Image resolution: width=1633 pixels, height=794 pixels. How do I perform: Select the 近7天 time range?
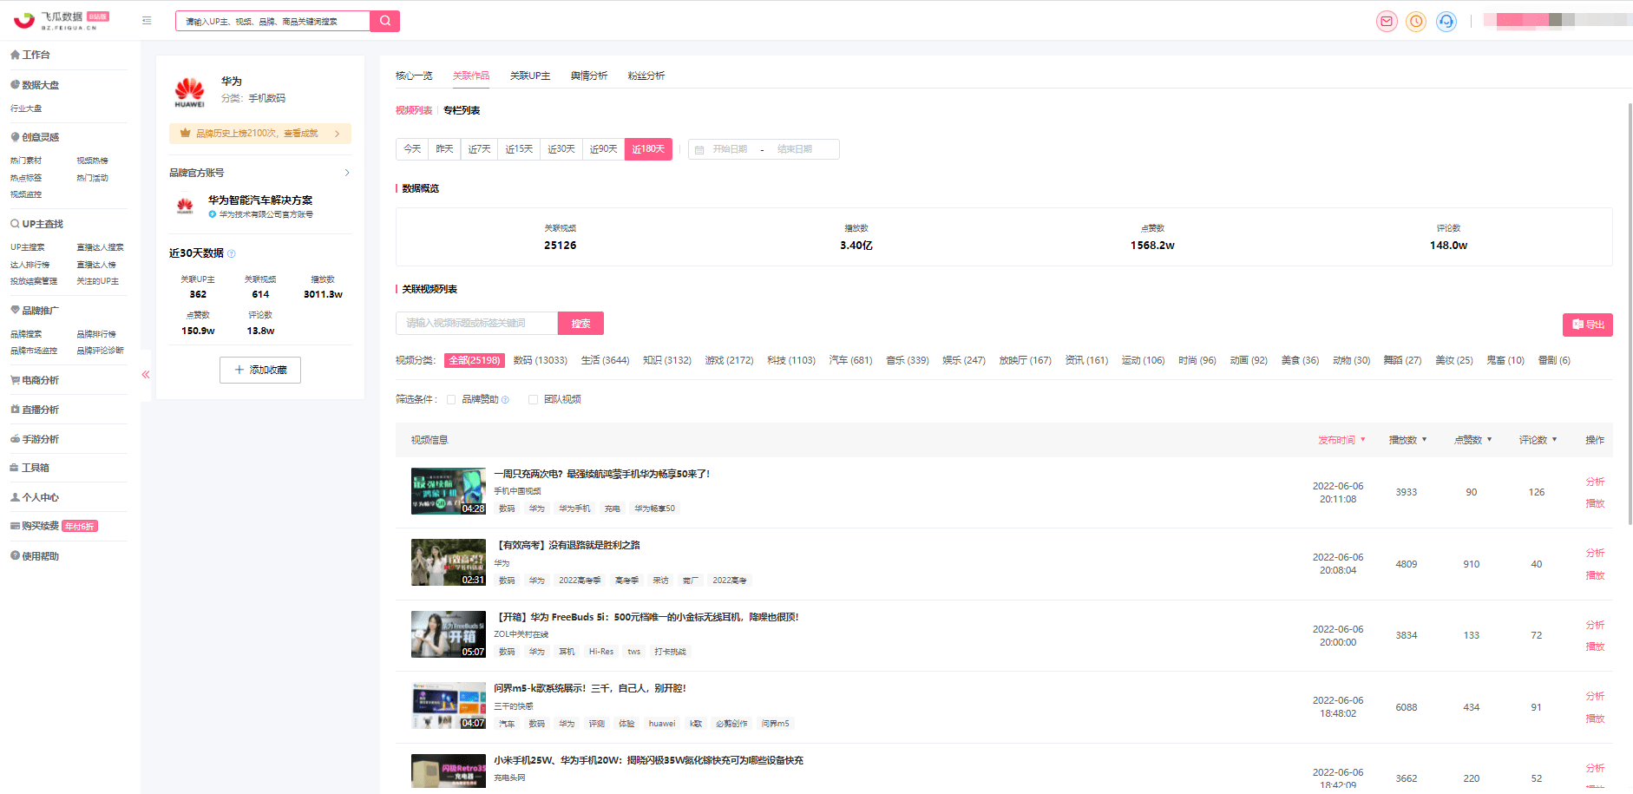(x=479, y=149)
